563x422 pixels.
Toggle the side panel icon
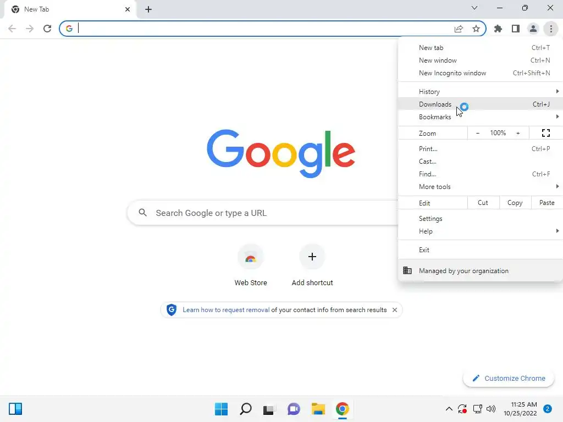tap(516, 29)
